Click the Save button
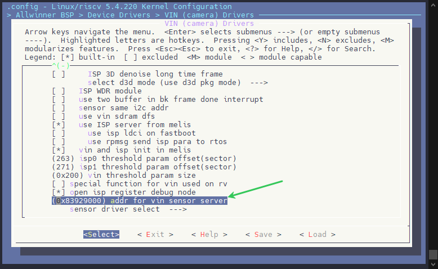 (x=263, y=234)
